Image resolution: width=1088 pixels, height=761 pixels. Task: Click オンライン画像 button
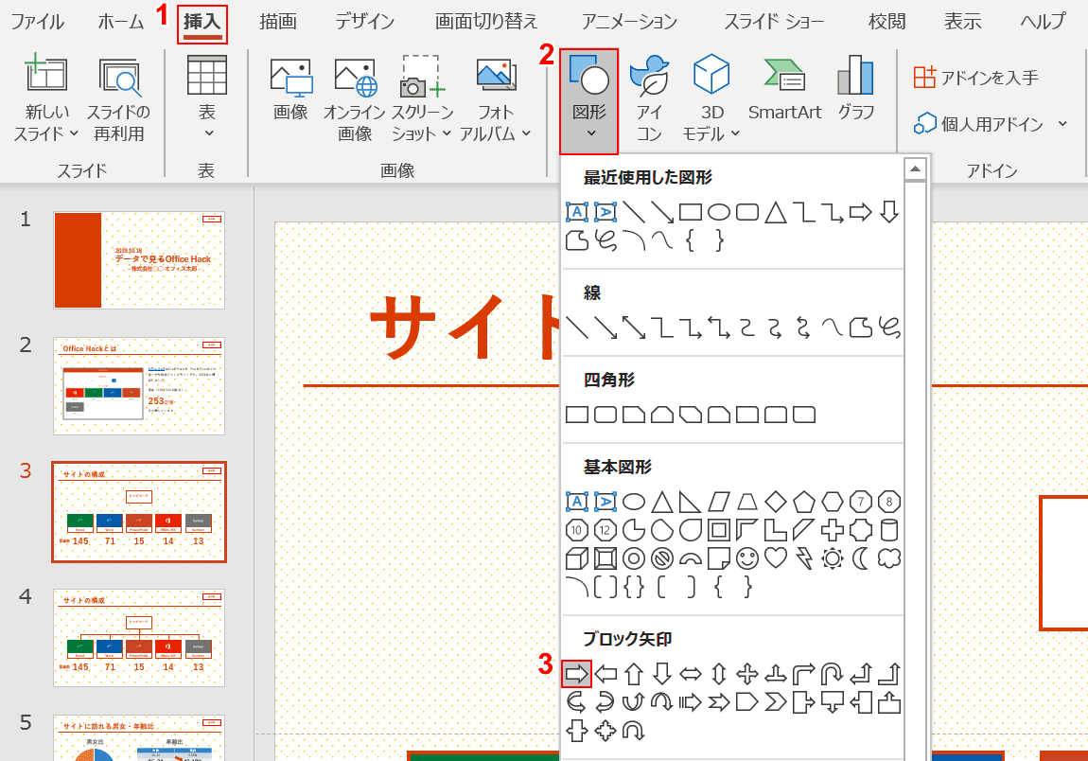[355, 99]
